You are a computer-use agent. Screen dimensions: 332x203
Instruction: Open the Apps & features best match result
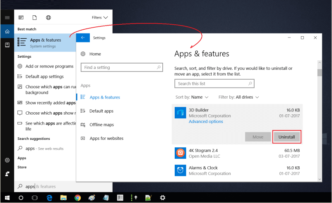click(45, 43)
